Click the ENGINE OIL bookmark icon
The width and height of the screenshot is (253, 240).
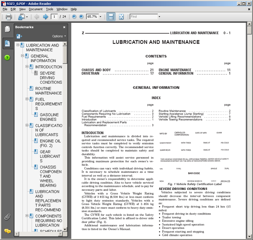36,141
